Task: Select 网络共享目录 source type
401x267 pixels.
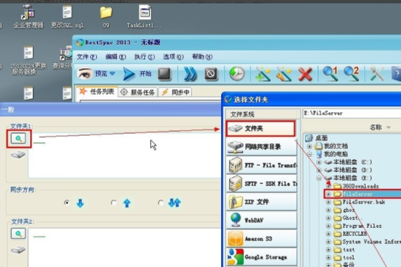Action: [x=261, y=147]
